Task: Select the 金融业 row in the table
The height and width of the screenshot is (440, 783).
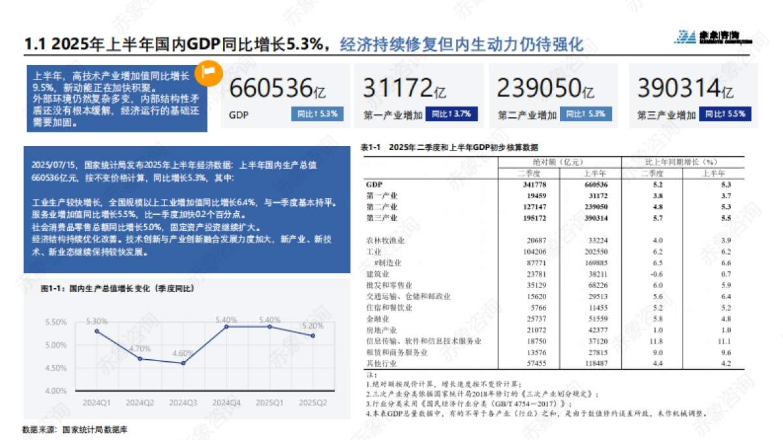Action: click(378, 319)
